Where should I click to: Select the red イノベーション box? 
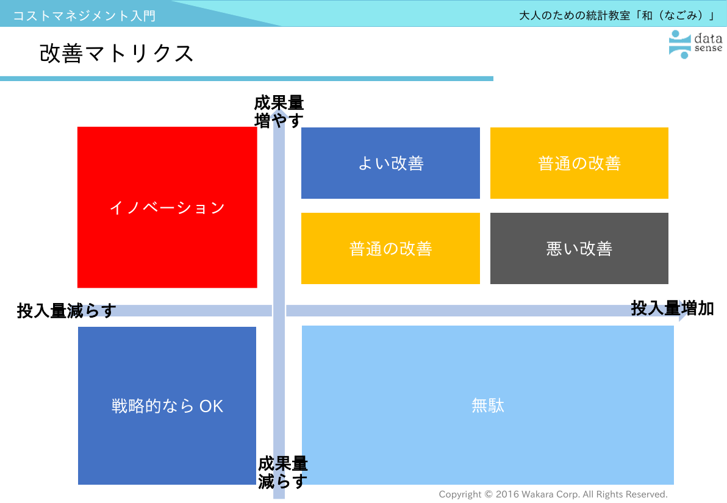pos(167,207)
